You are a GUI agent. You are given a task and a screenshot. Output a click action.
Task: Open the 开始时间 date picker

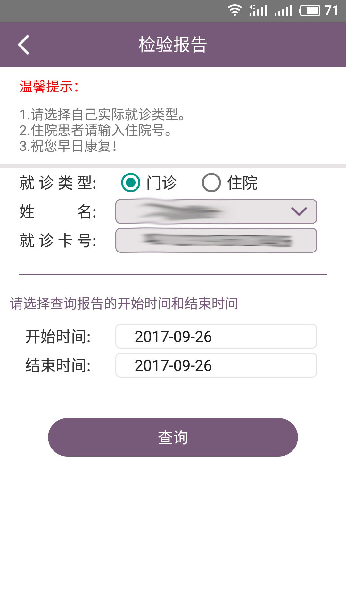pyautogui.click(x=216, y=336)
